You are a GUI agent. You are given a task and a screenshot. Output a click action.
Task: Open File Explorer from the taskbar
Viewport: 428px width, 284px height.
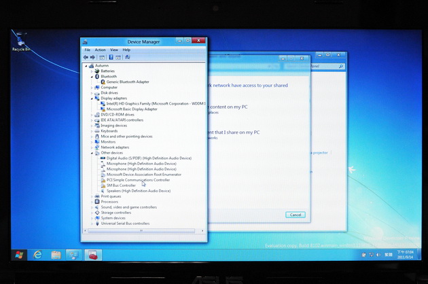pos(56,255)
